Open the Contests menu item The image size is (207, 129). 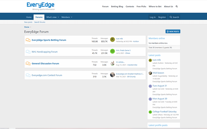tap(130, 6)
